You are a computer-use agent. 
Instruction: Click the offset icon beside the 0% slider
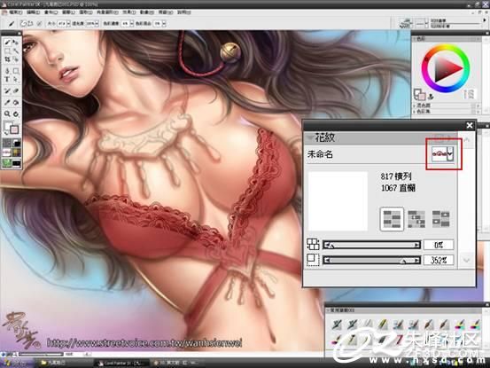pos(313,244)
